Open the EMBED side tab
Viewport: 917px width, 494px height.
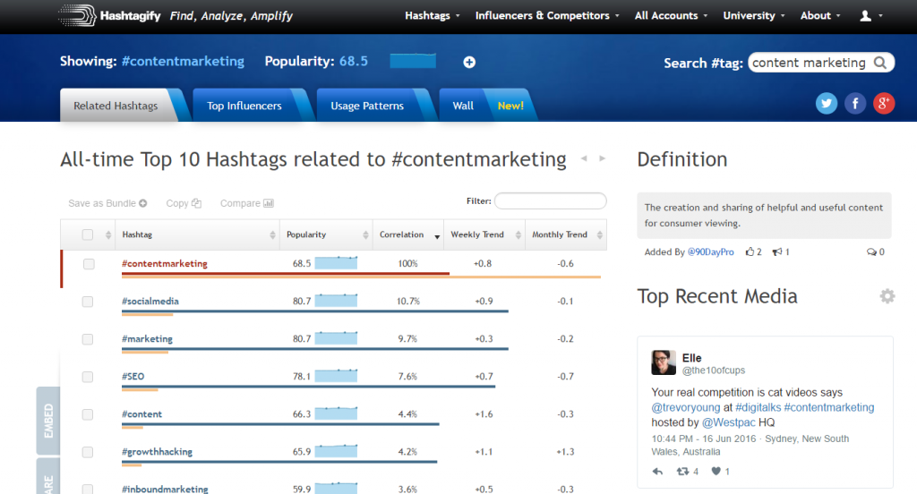pos(48,421)
